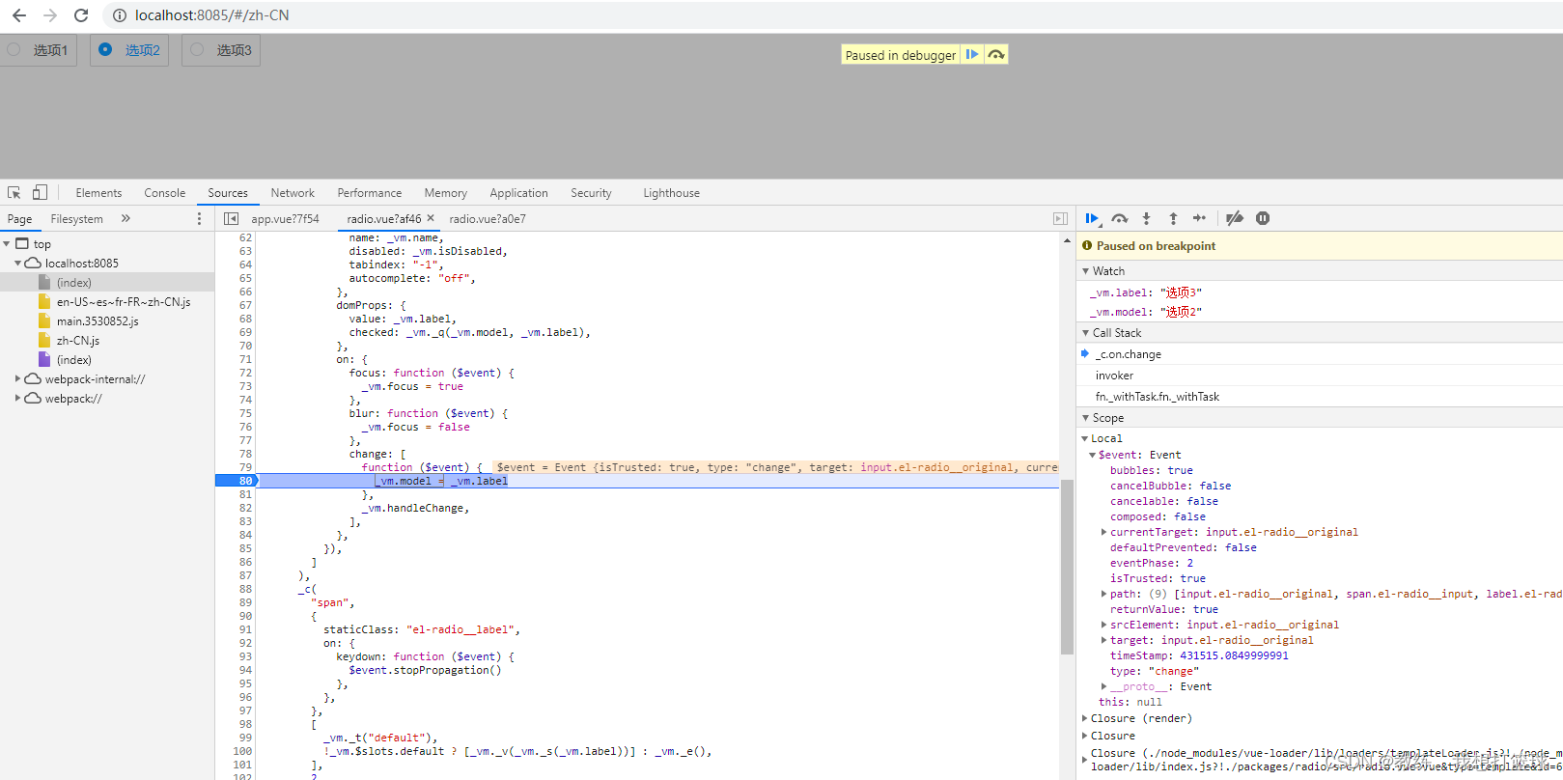
Task: Open main.3530852.js in the file tree
Action: tap(98, 321)
